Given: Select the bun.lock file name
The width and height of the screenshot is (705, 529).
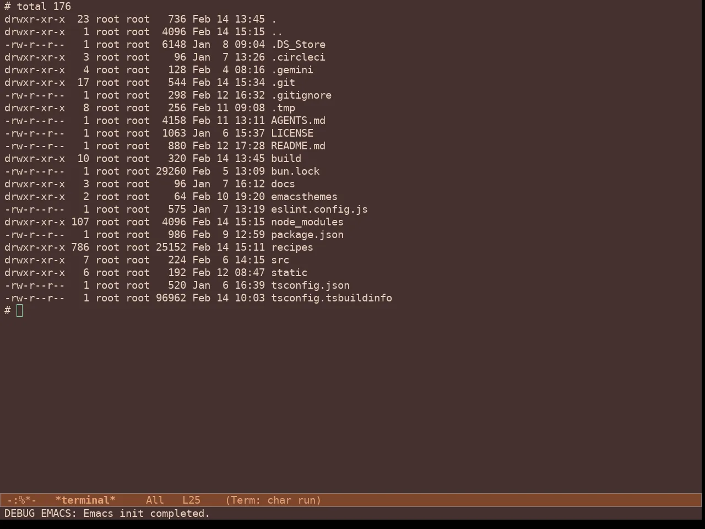Looking at the screenshot, I should [x=295, y=171].
